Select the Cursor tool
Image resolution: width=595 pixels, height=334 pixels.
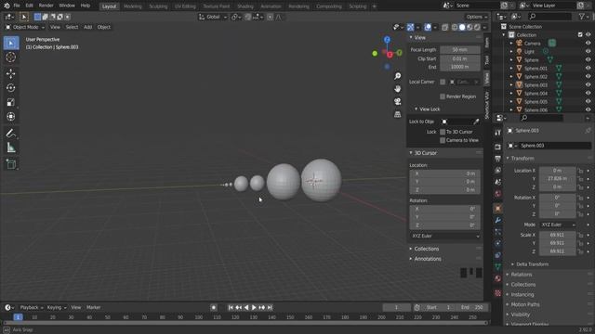11,58
